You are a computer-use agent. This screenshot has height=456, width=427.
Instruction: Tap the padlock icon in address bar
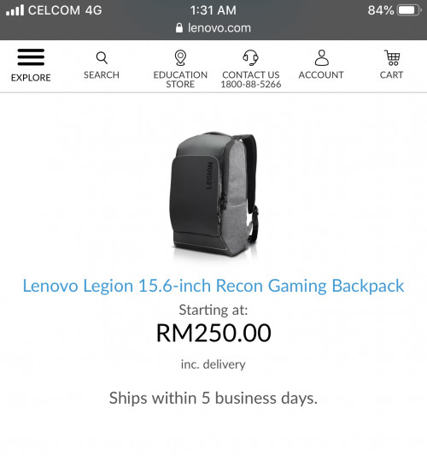point(179,28)
